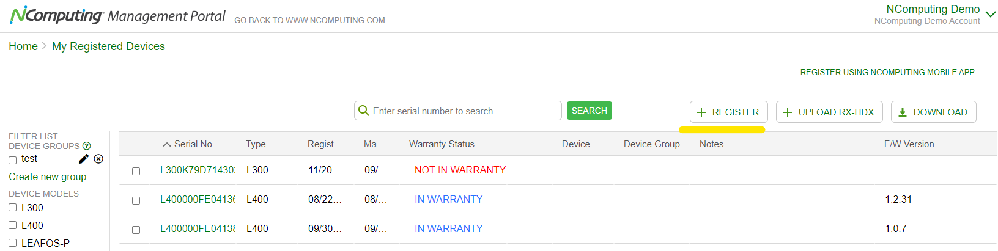
Task: Select the row checkbox for L300K79D71430
Action: point(136,171)
